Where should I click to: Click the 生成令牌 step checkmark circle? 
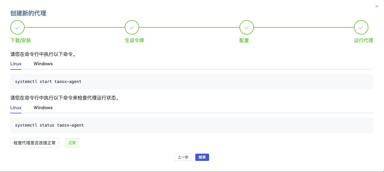(x=132, y=27)
